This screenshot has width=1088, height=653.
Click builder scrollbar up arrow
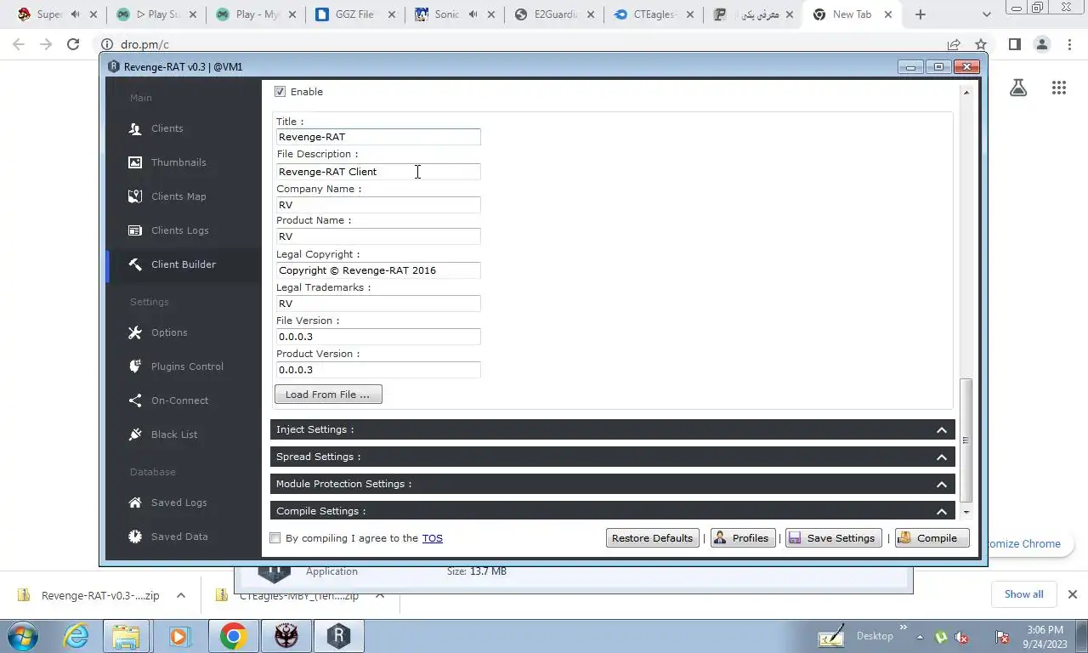click(x=966, y=91)
